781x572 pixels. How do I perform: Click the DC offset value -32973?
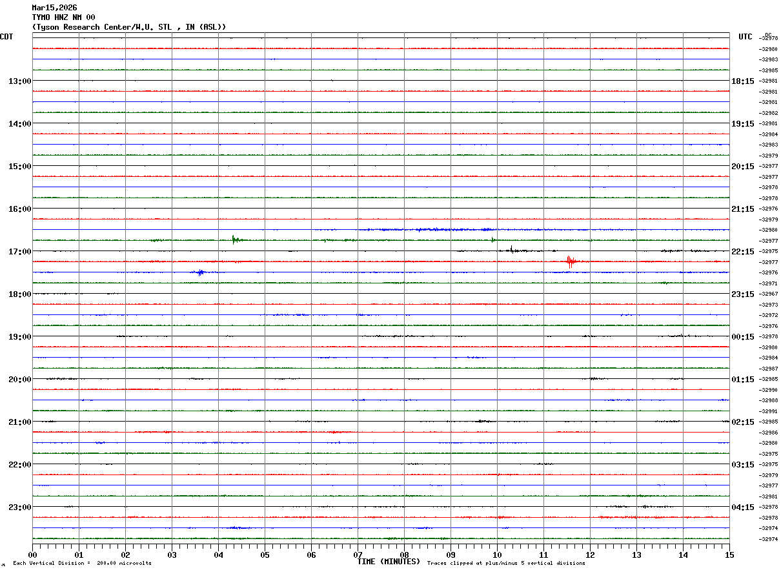click(x=769, y=305)
